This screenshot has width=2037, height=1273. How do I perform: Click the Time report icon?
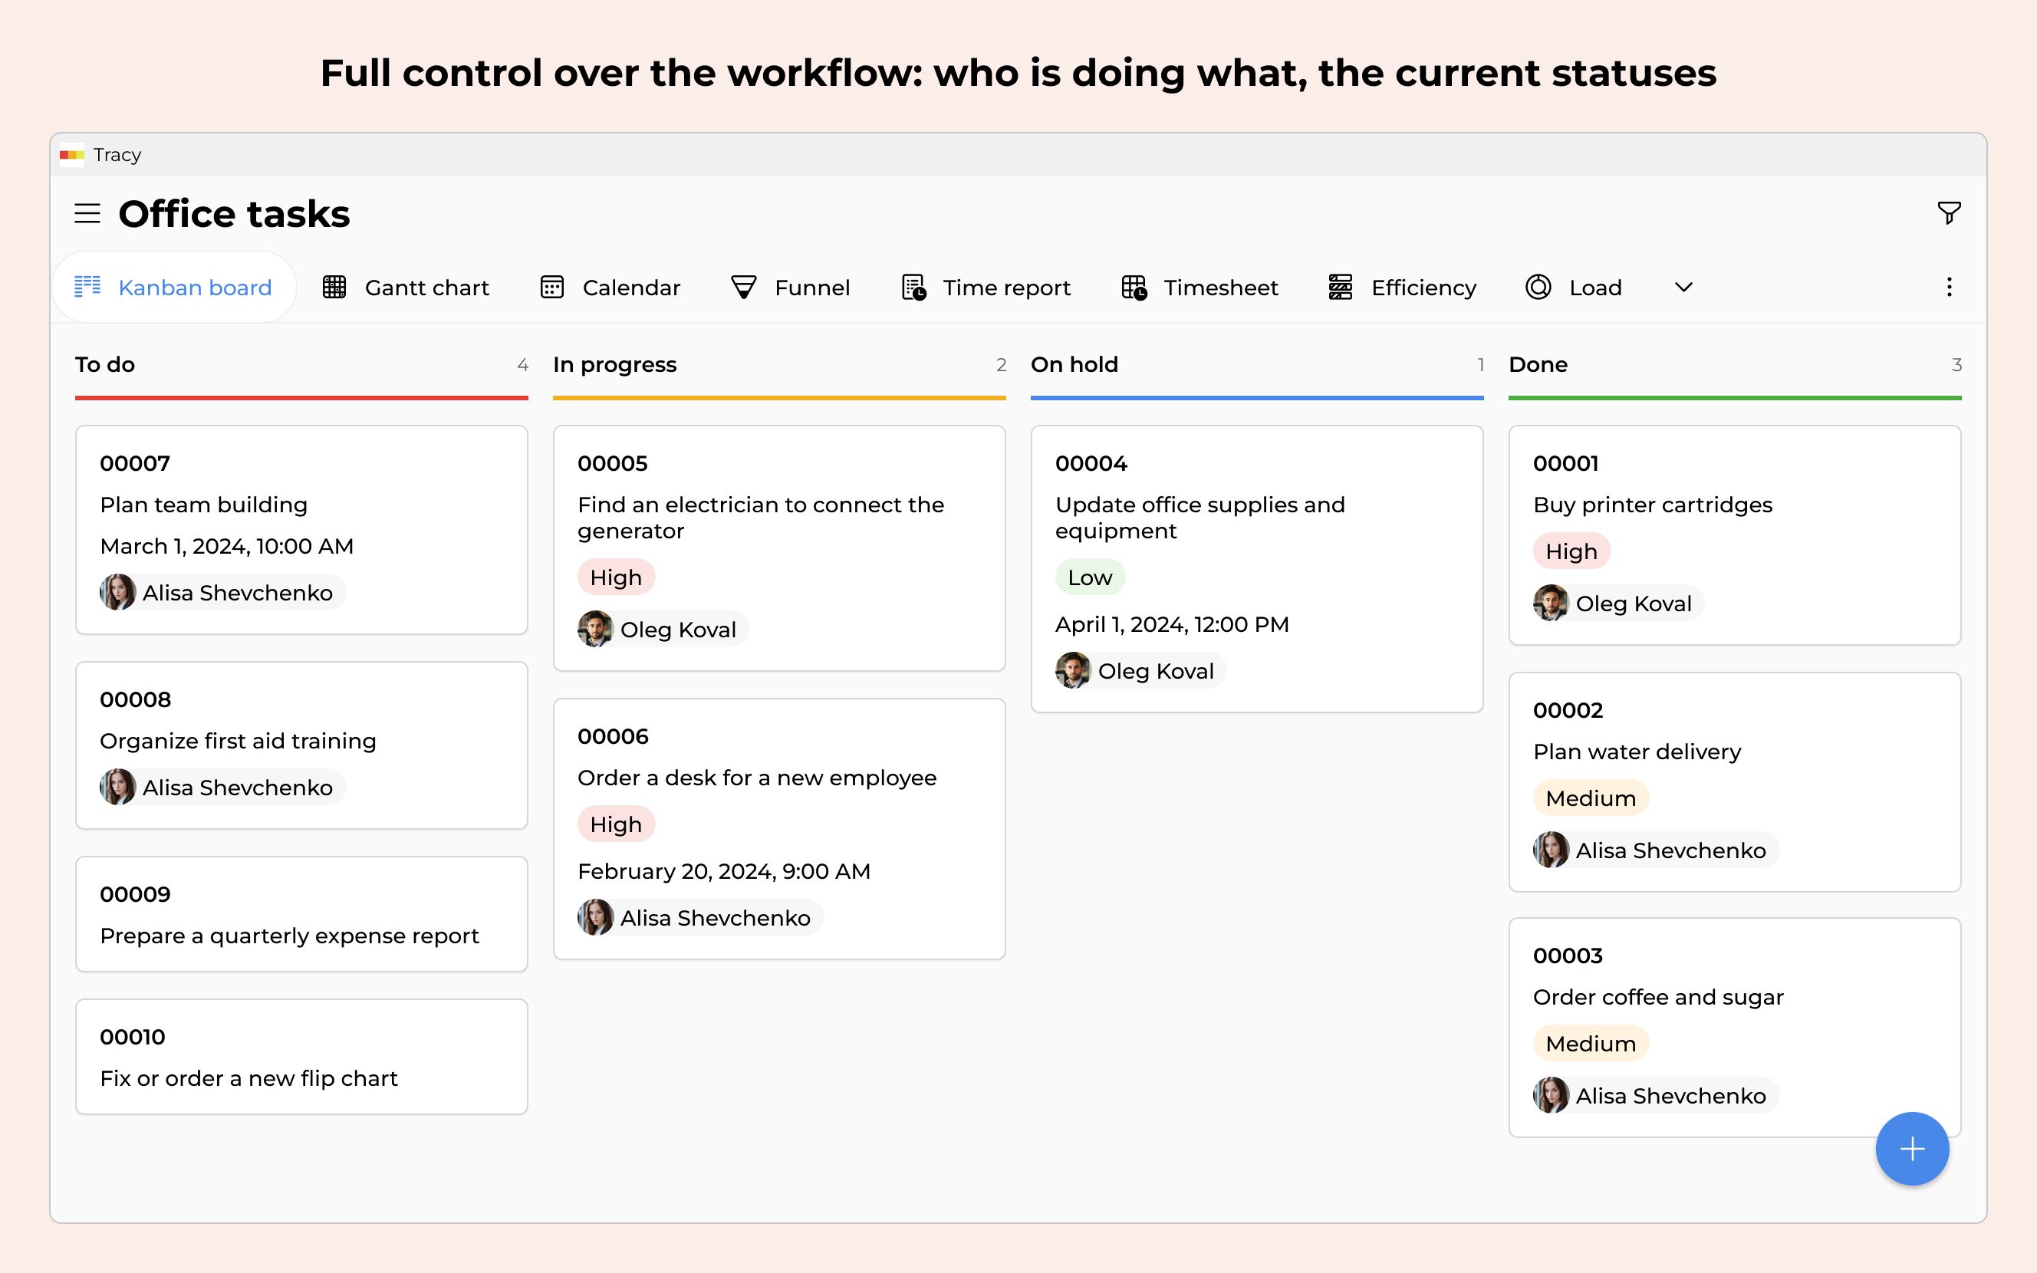click(913, 287)
